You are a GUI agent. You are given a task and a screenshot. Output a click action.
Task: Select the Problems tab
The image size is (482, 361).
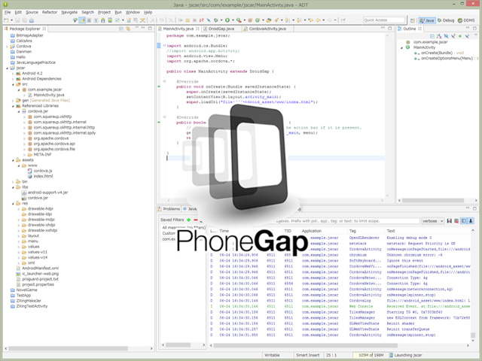tap(169, 209)
